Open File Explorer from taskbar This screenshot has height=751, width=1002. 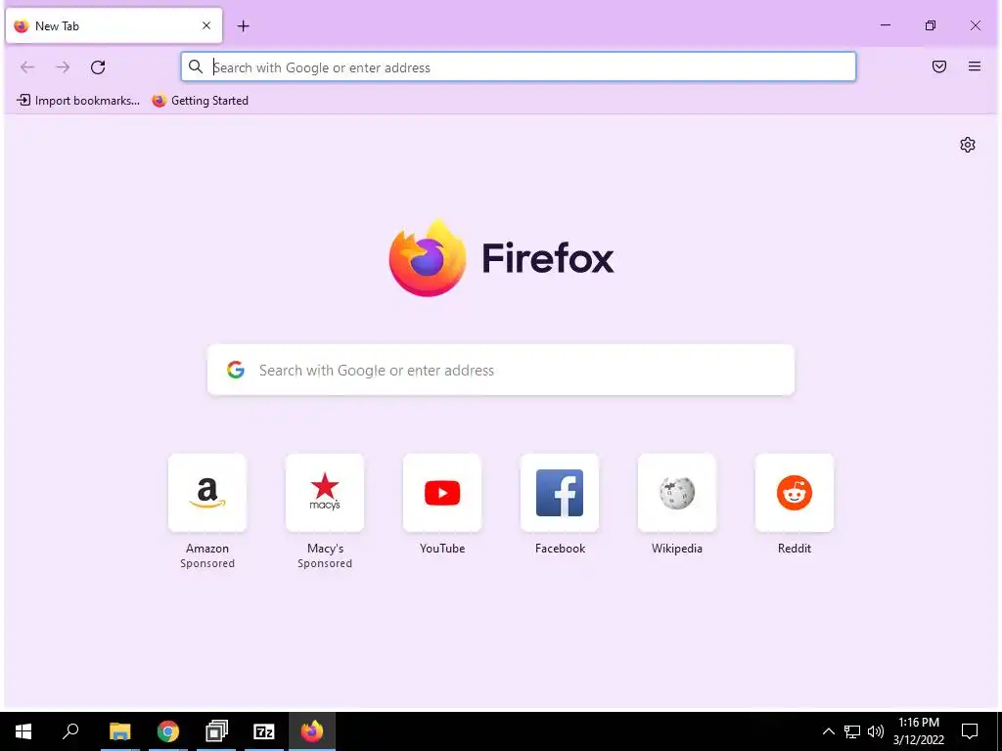119,731
